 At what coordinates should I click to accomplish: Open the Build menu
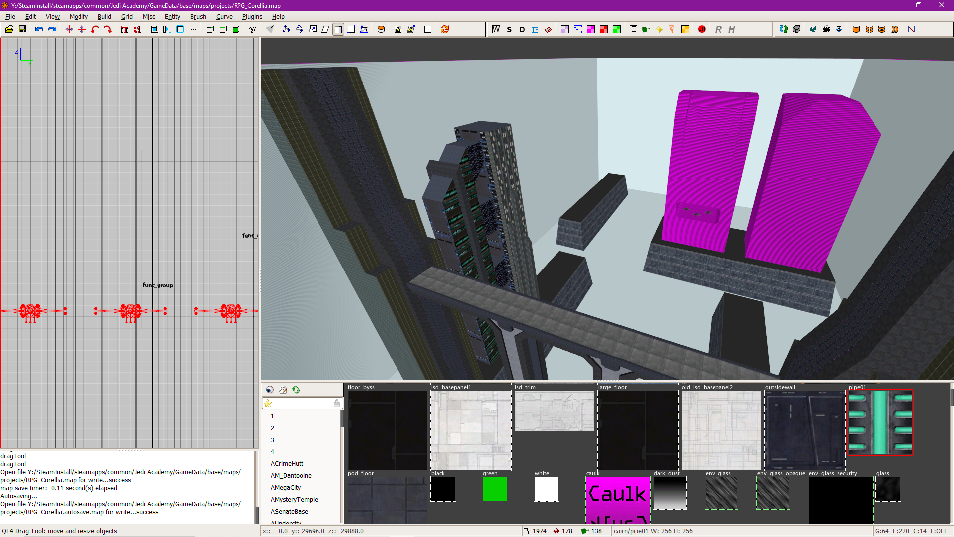[x=104, y=16]
